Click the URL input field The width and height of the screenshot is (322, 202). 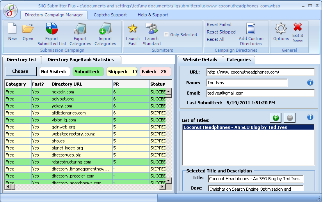(x=260, y=72)
